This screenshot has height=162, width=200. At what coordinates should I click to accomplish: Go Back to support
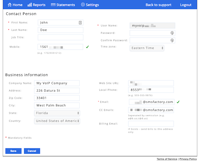click(x=158, y=5)
